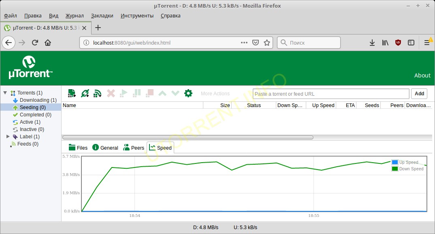435x234 pixels.
Task: Sort torrents by the Size column header
Action: pyautogui.click(x=217, y=105)
